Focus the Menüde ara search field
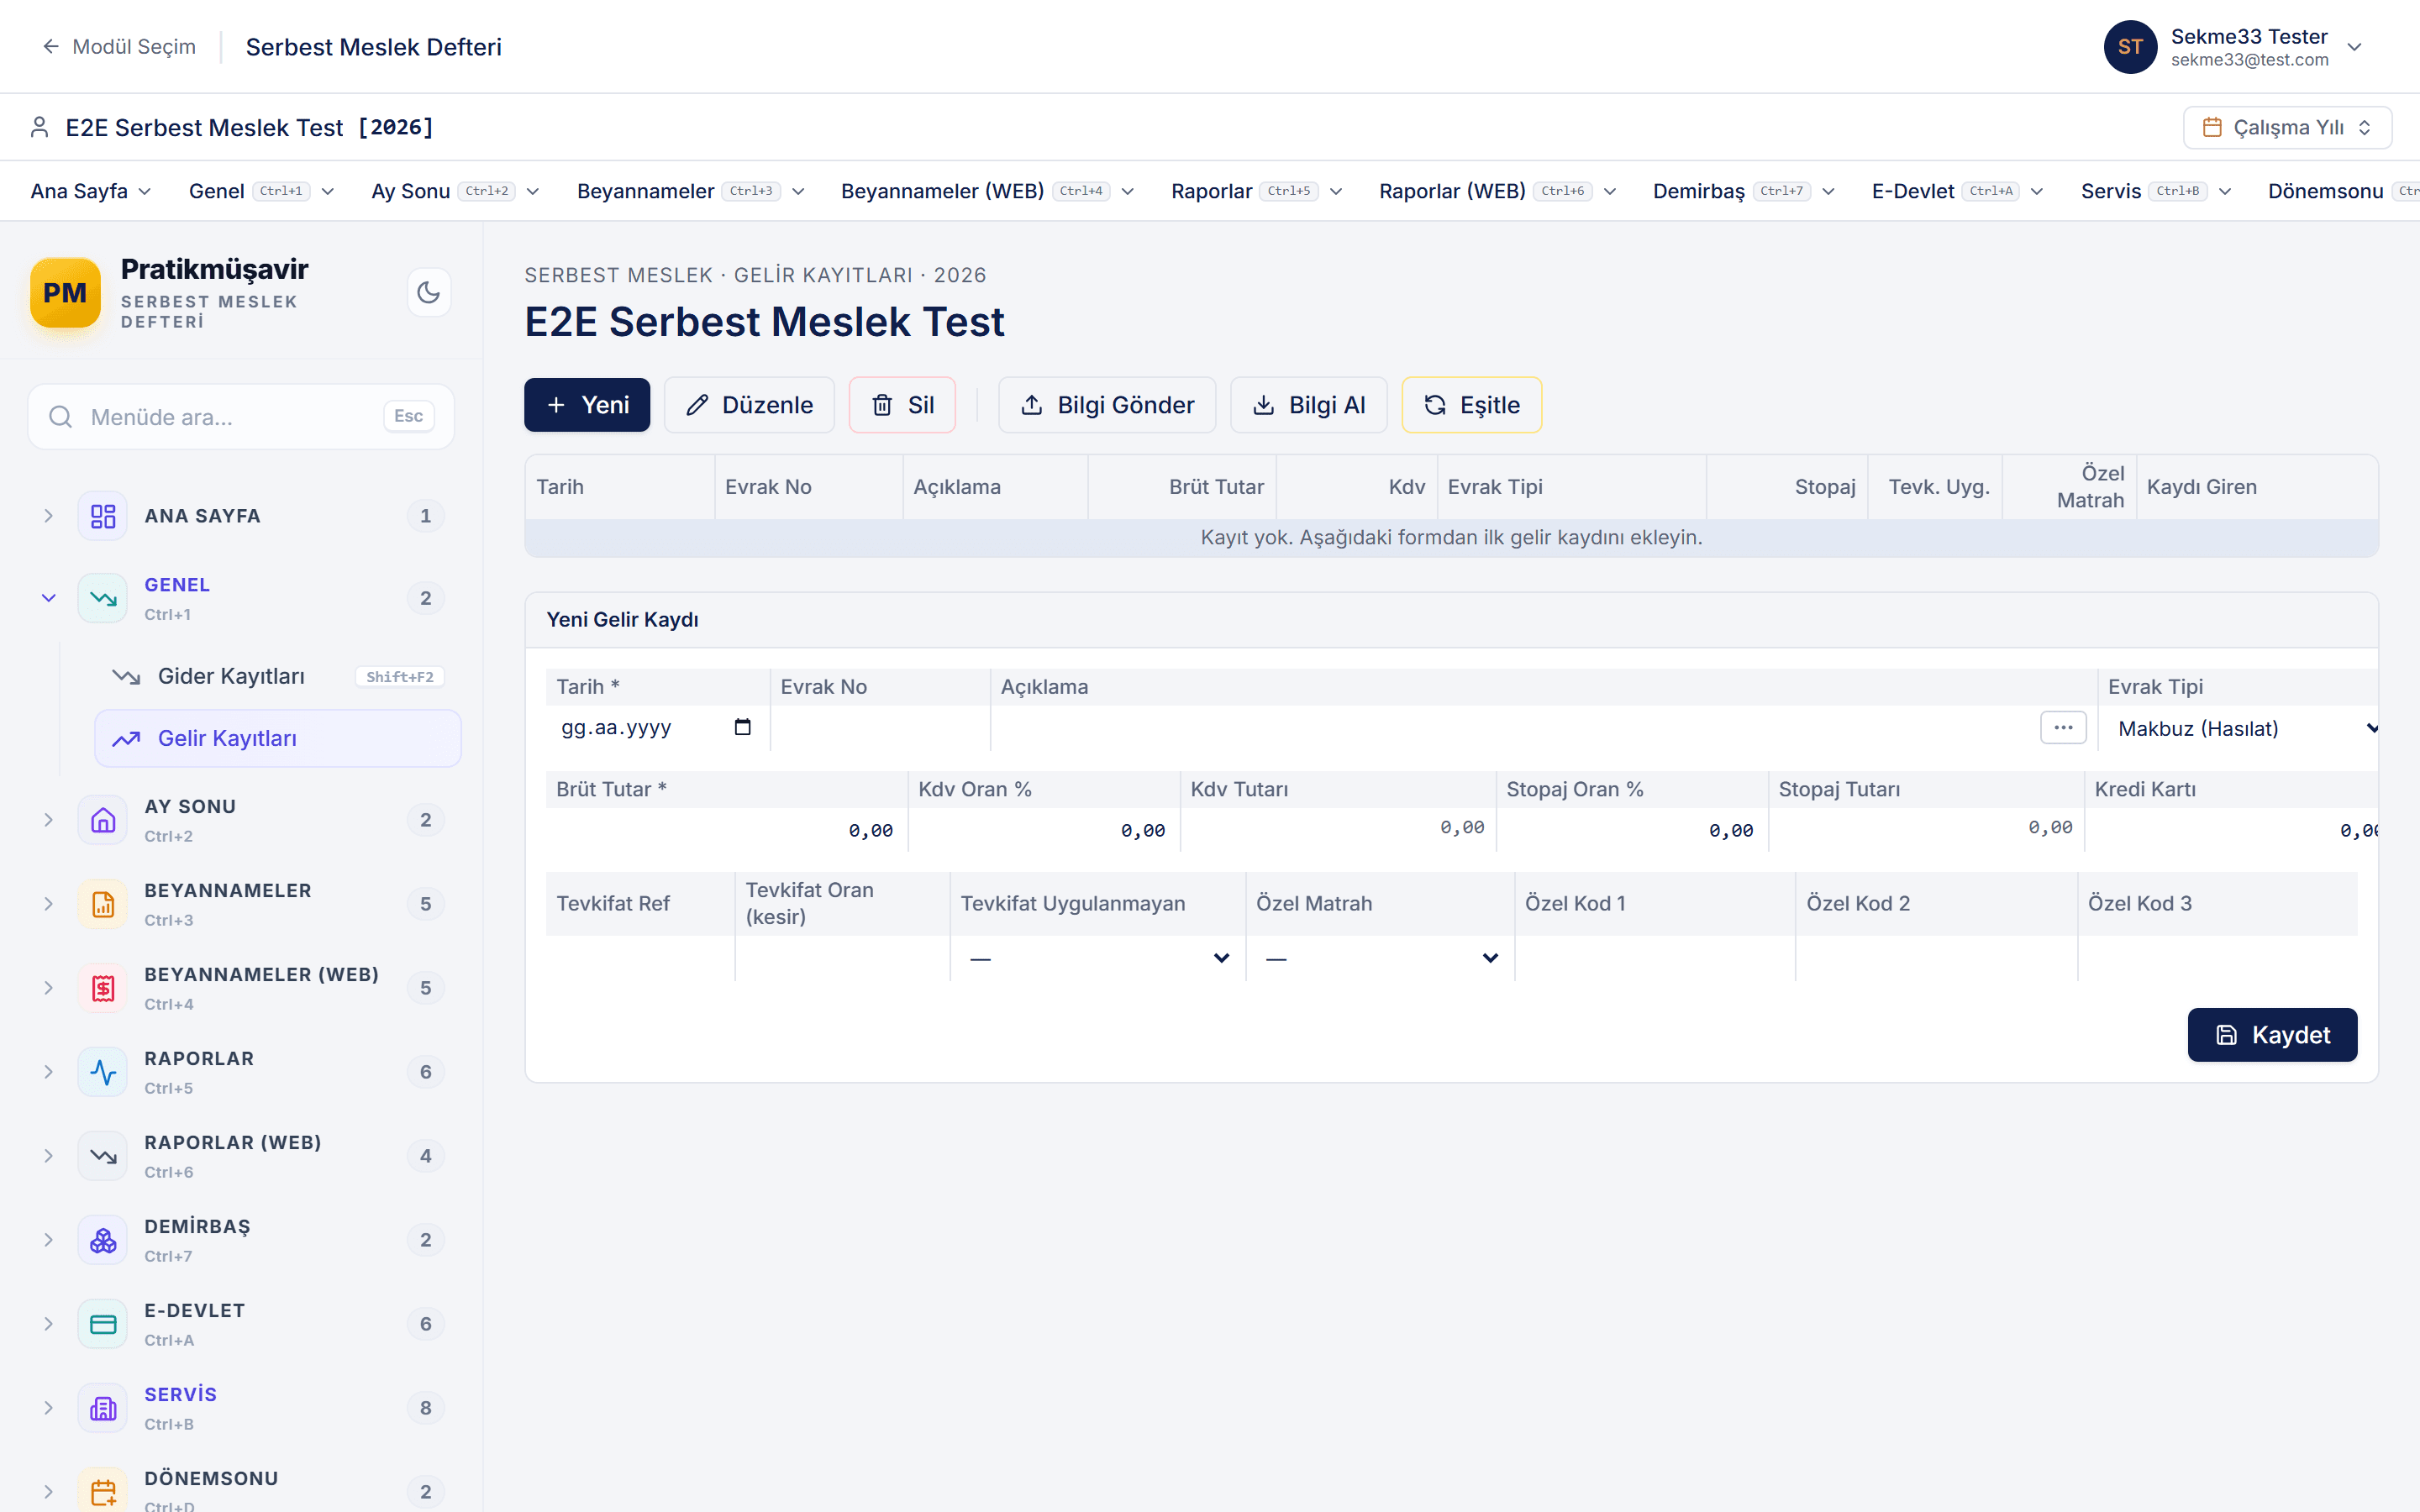Screen dimensions: 2420x1512 (x=241, y=416)
